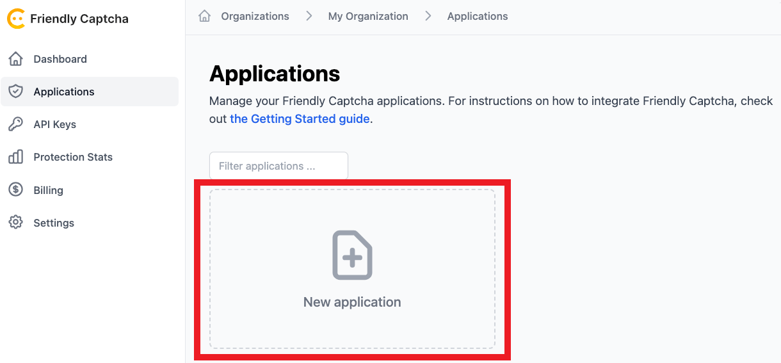Open Settings from the sidebar
781x363 pixels.
[90, 223]
